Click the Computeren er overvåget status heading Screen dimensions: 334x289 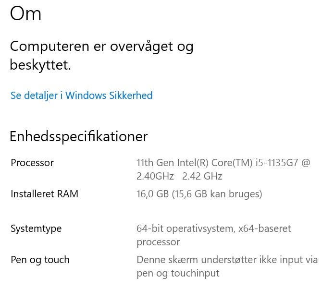click(x=101, y=47)
